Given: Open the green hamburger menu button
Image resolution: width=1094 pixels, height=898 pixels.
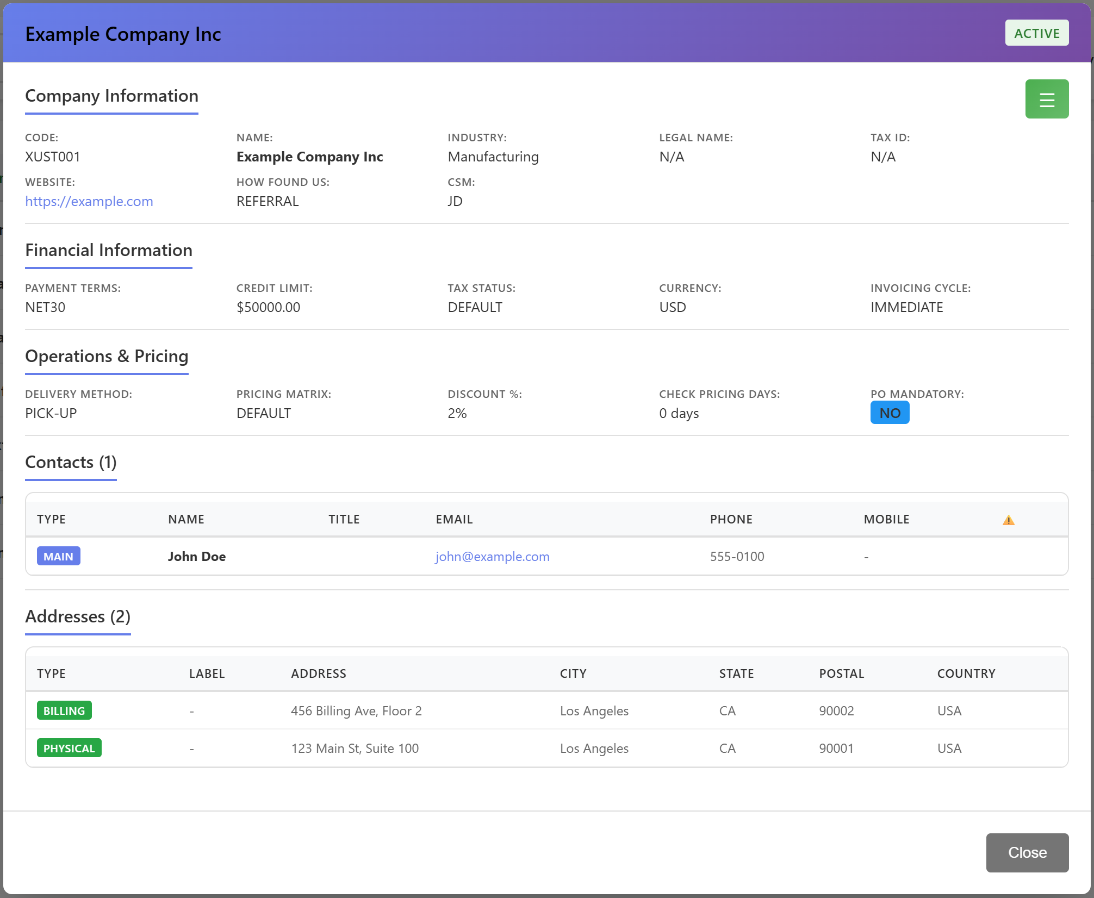Looking at the screenshot, I should click(1046, 99).
